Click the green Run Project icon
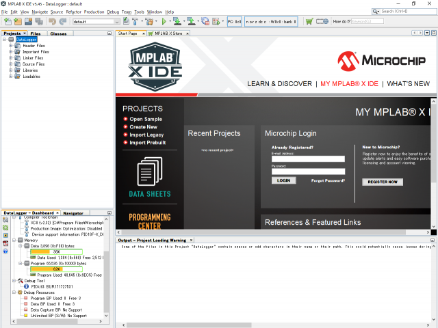The height and width of the screenshot is (328, 438). (x=164, y=21)
